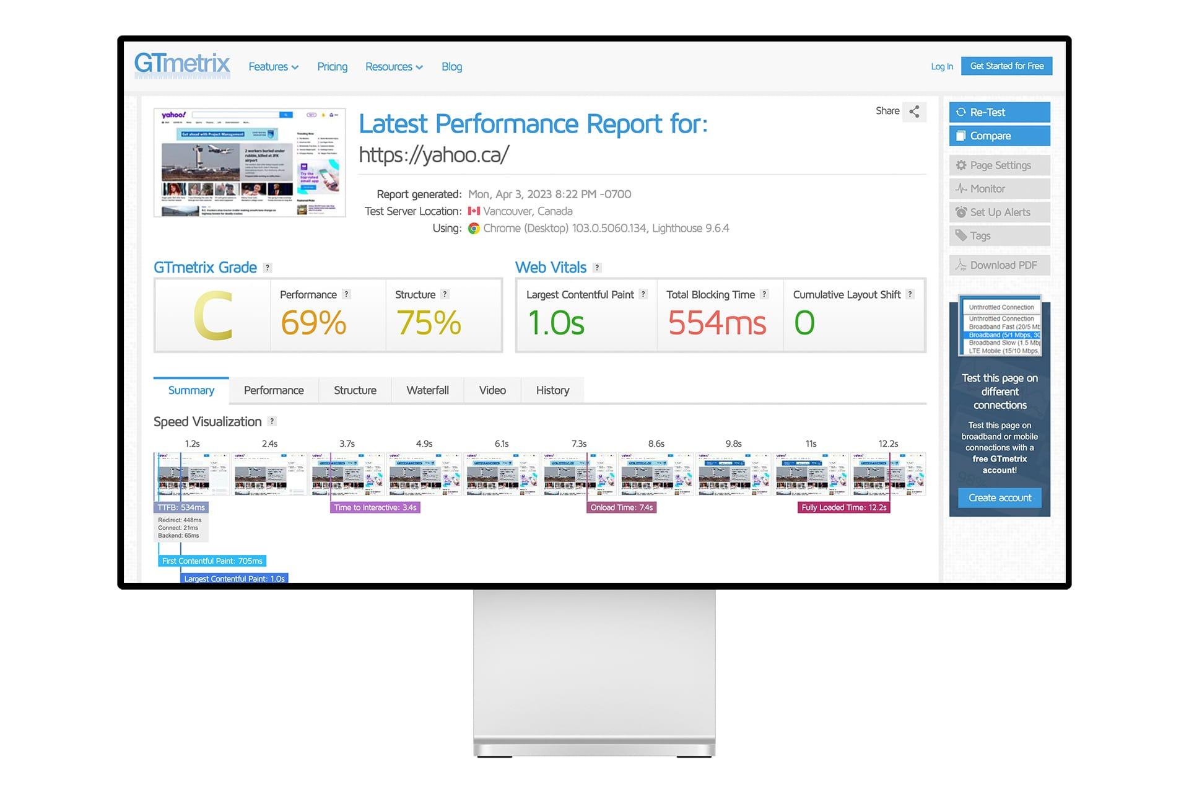
Task: Click Largest Contentful Paint help icon
Action: pyautogui.click(x=643, y=294)
